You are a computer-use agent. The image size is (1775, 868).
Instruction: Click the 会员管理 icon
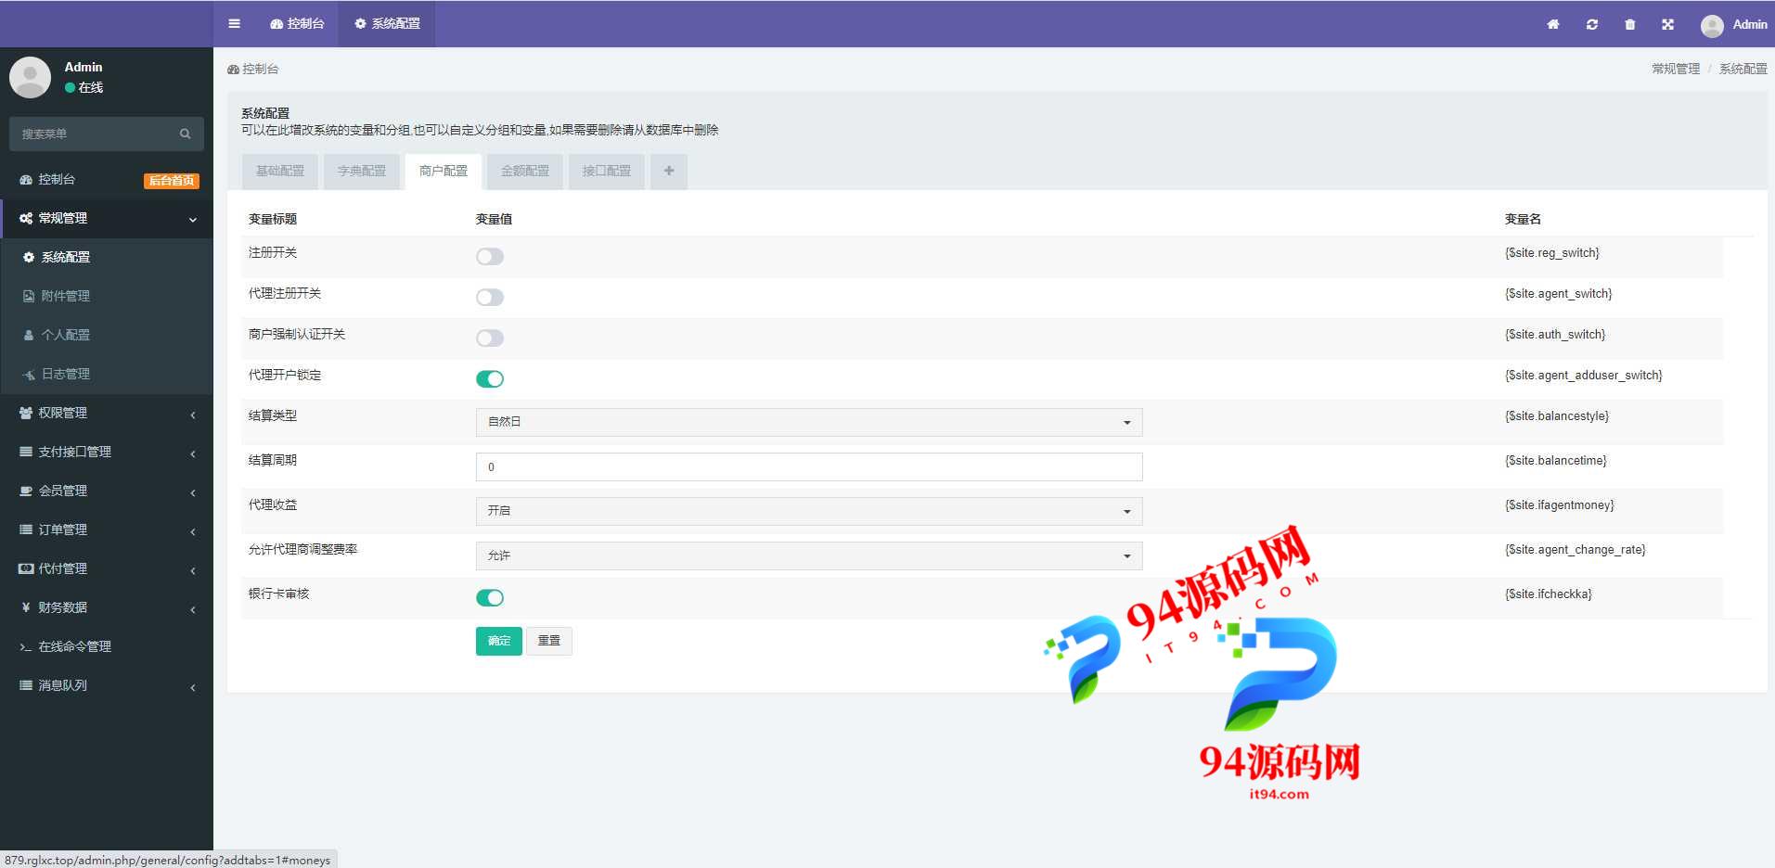click(26, 491)
